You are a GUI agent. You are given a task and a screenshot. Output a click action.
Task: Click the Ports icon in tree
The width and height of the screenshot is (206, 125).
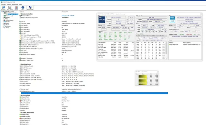click(x=5, y=28)
